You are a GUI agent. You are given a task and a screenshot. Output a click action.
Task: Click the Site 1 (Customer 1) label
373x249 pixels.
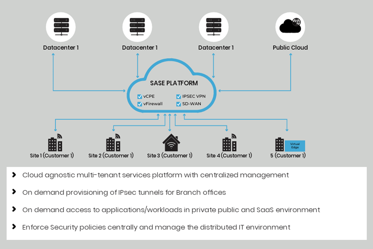coord(52,155)
